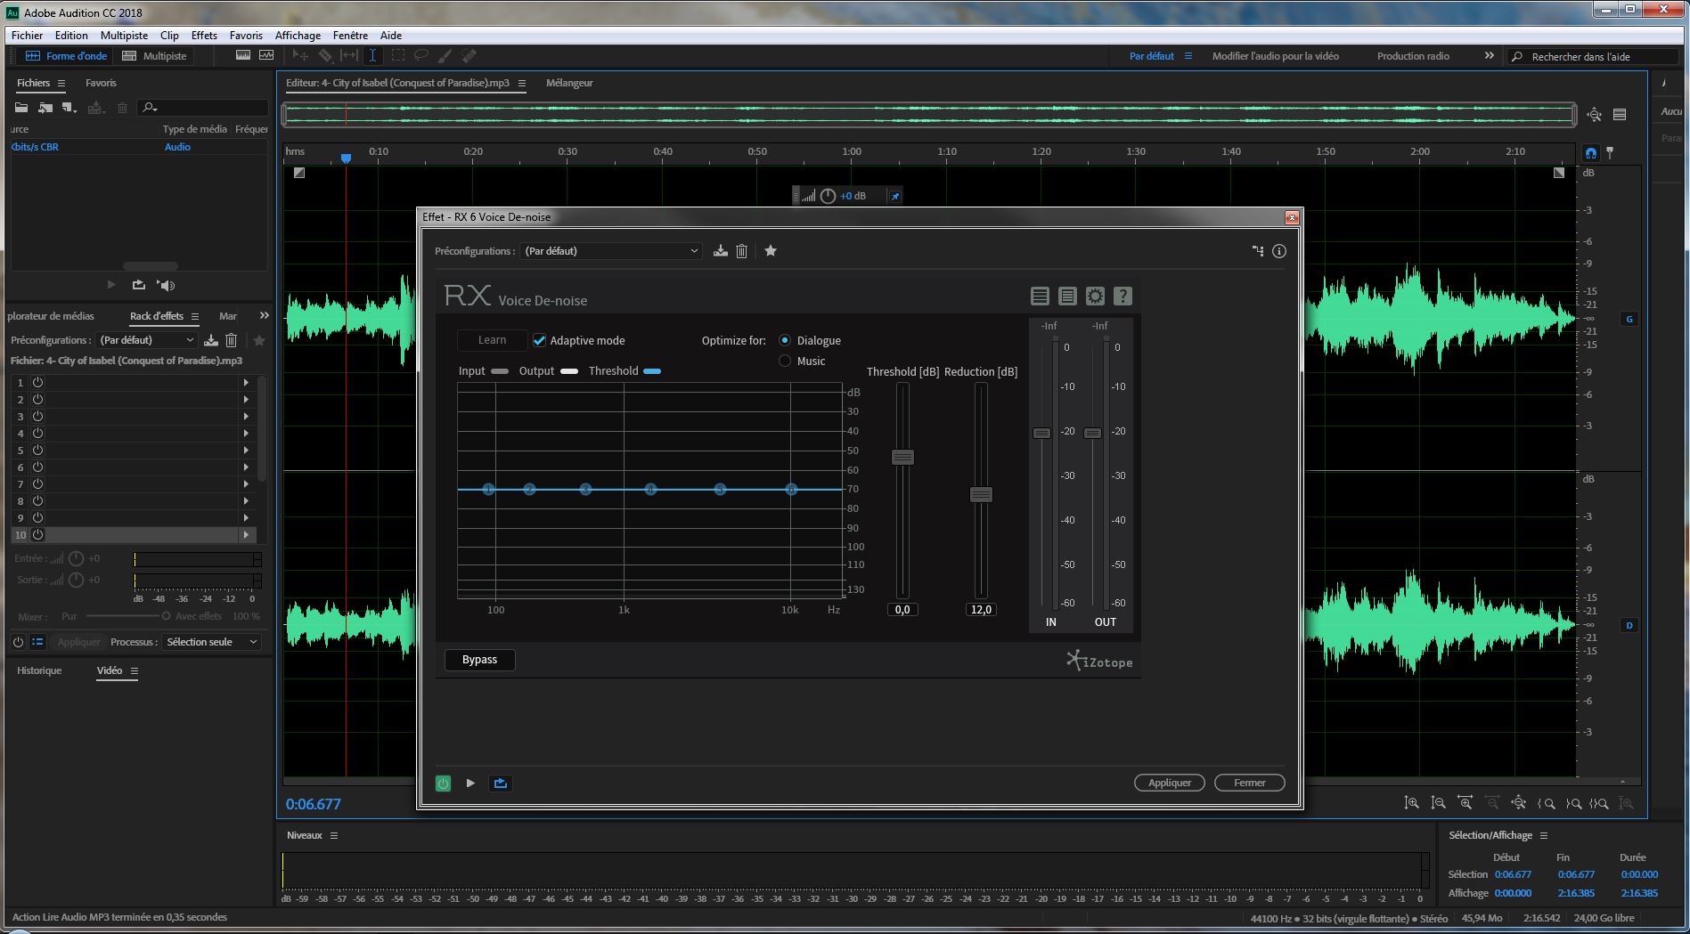Click the Fermer button
The image size is (1690, 934).
(1249, 783)
